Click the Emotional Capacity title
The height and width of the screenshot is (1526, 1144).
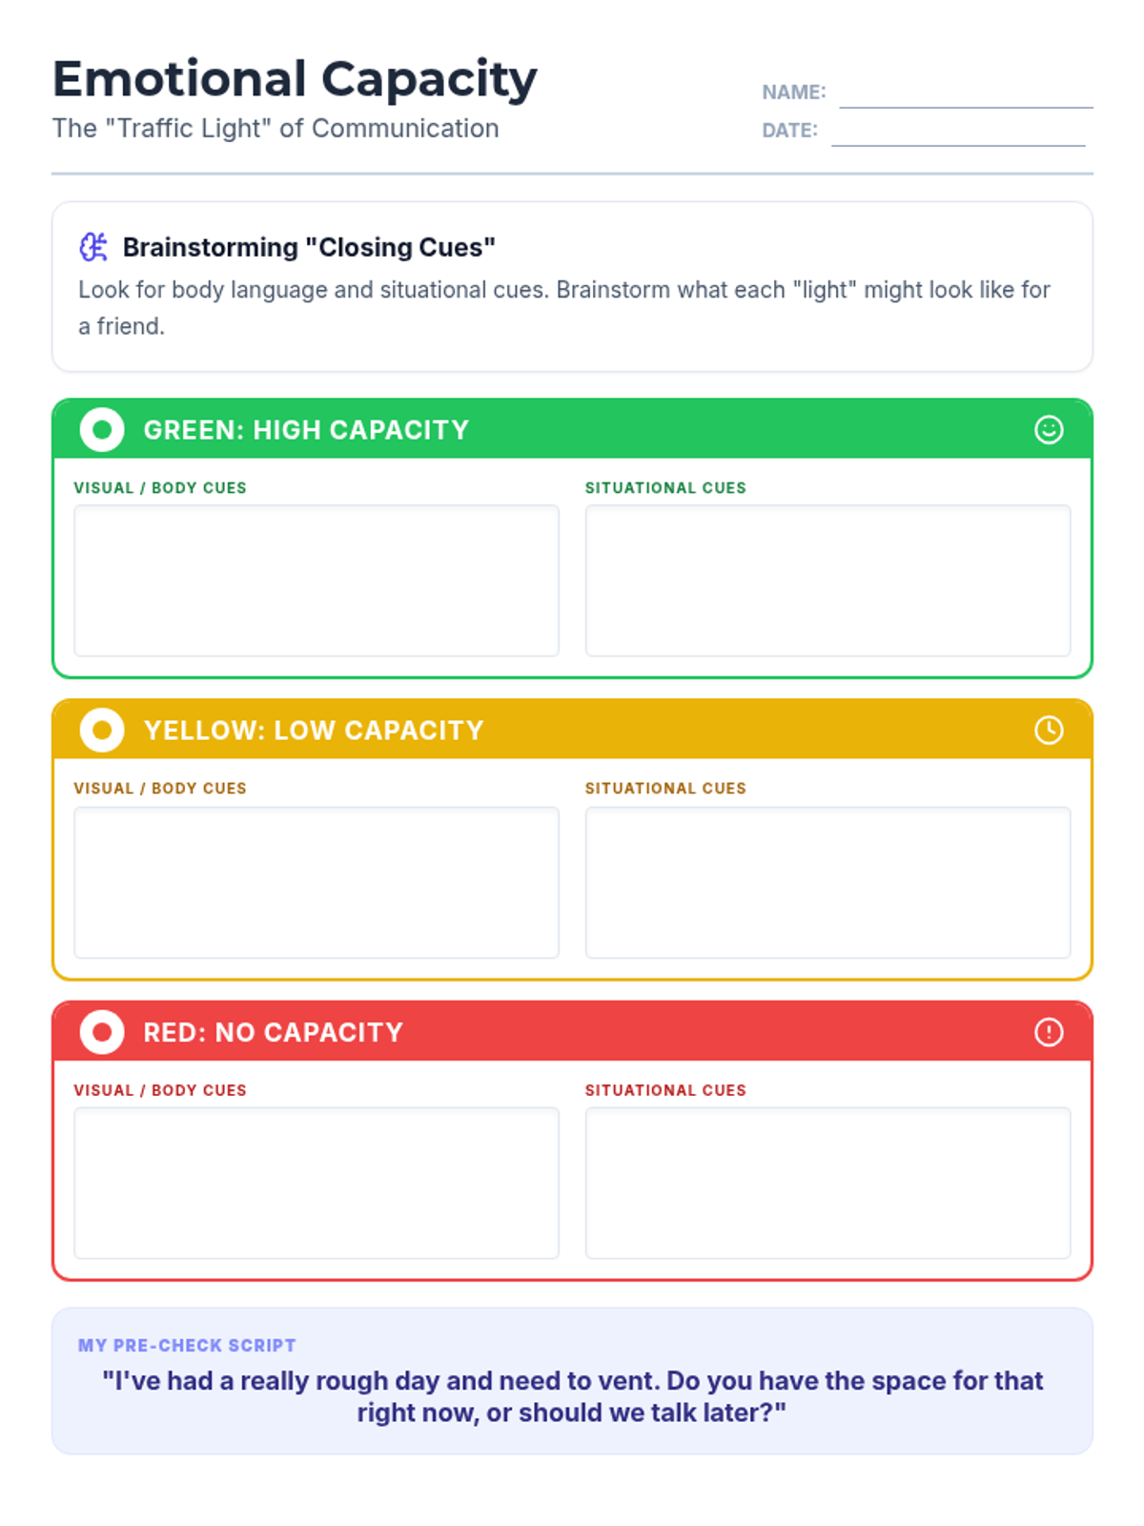pos(295,79)
